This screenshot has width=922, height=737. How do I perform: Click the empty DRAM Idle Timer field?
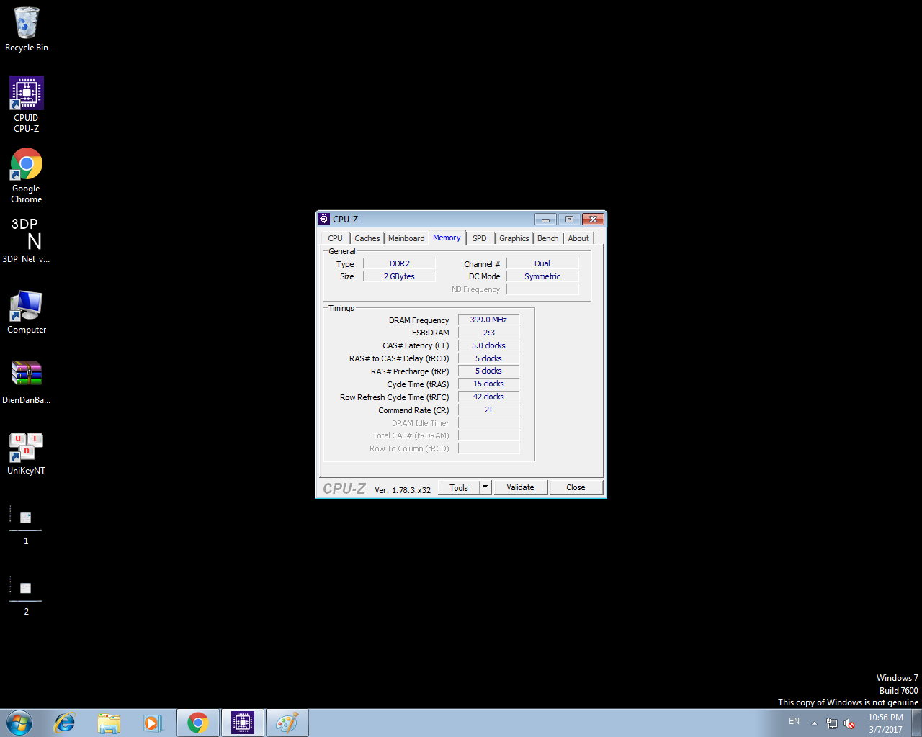[488, 422]
